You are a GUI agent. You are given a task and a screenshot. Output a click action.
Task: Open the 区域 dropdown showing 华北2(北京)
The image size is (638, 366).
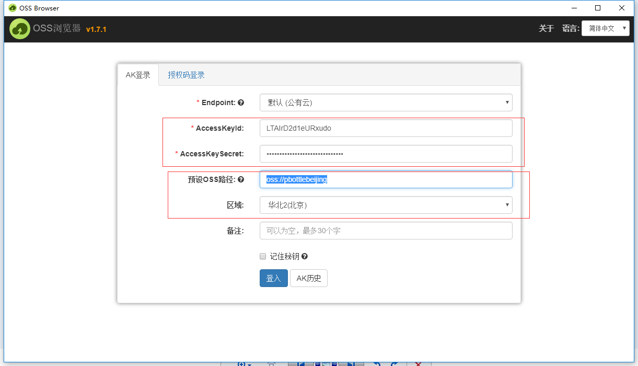click(x=386, y=205)
